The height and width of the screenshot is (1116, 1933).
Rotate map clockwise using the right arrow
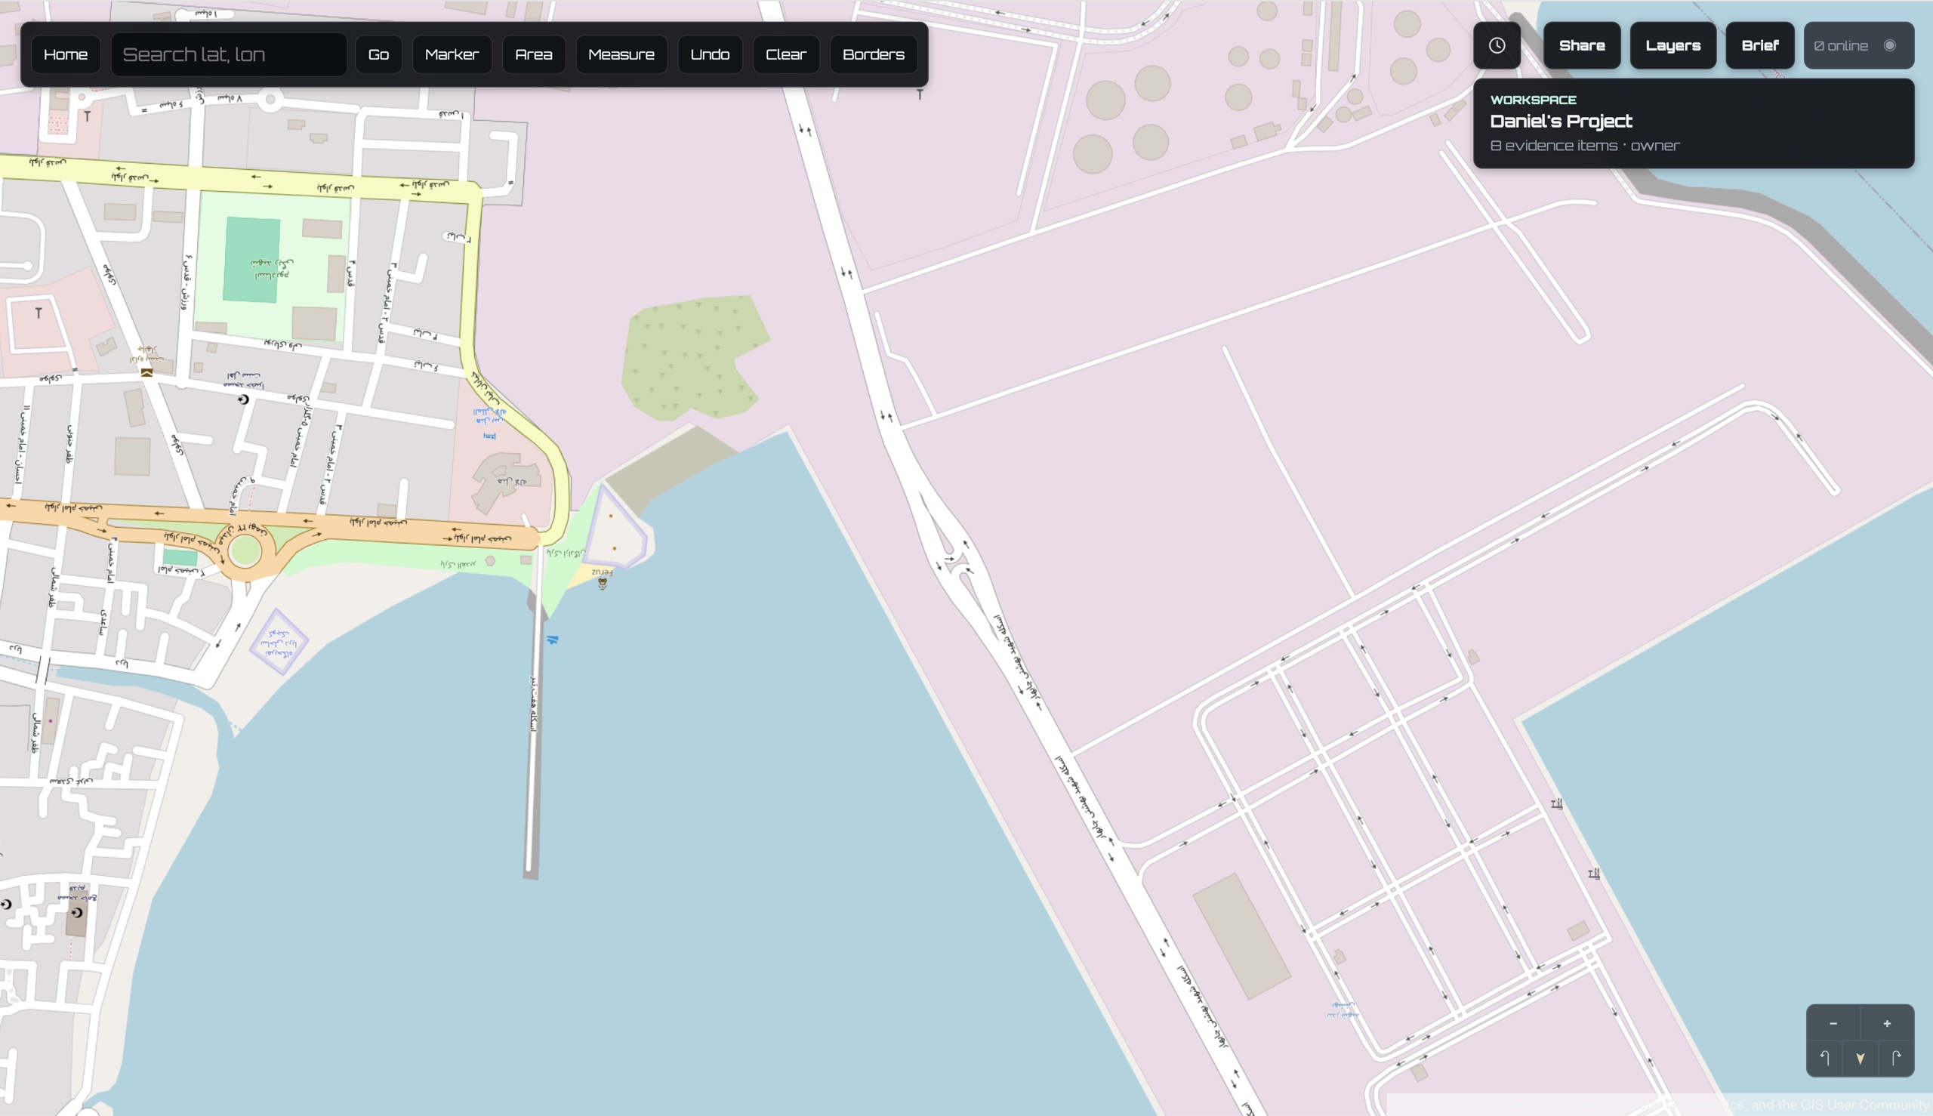(1896, 1059)
